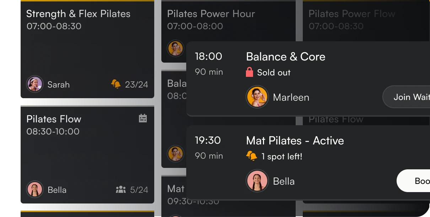
Task: Click the bell icon beside 23/24
Action: click(x=116, y=84)
